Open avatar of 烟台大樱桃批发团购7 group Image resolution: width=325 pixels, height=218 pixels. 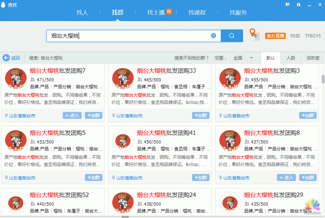[16, 78]
